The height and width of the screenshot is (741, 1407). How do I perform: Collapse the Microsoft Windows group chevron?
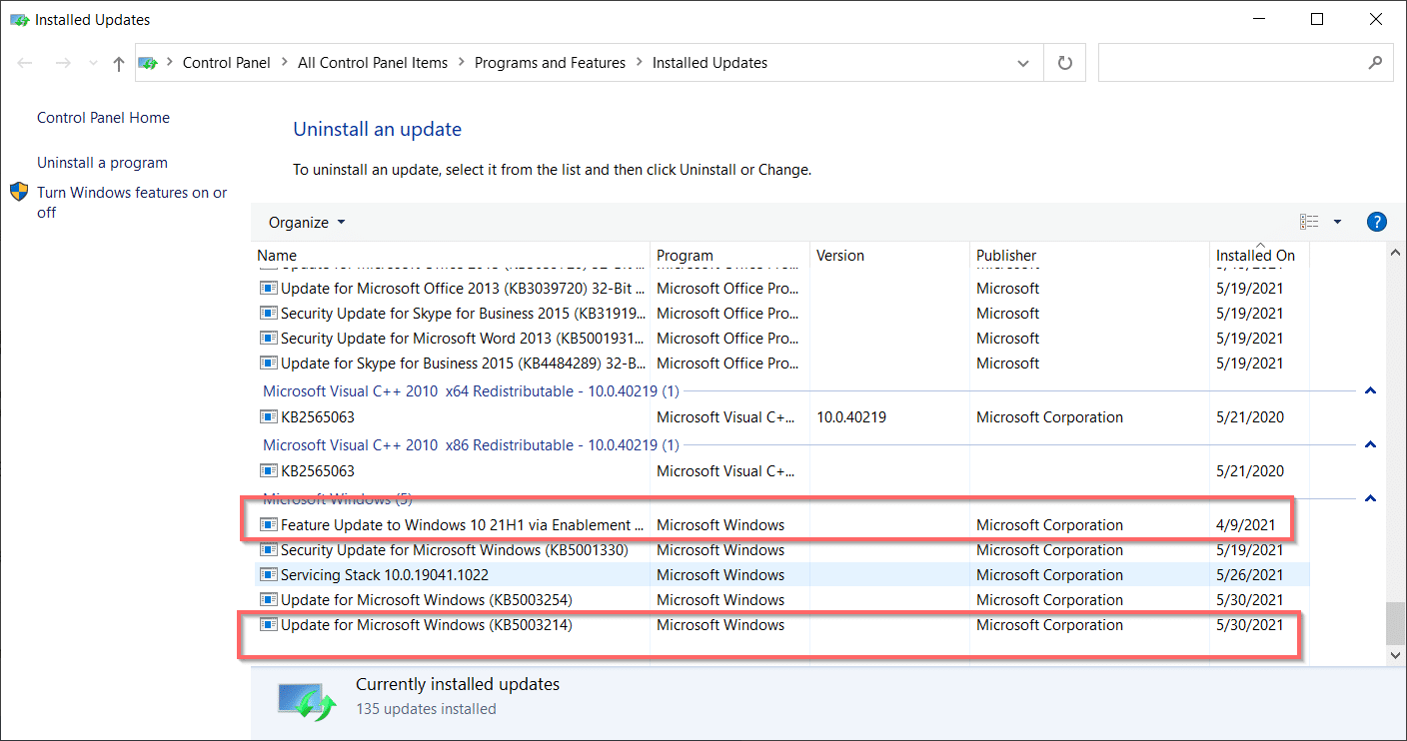tap(1370, 498)
